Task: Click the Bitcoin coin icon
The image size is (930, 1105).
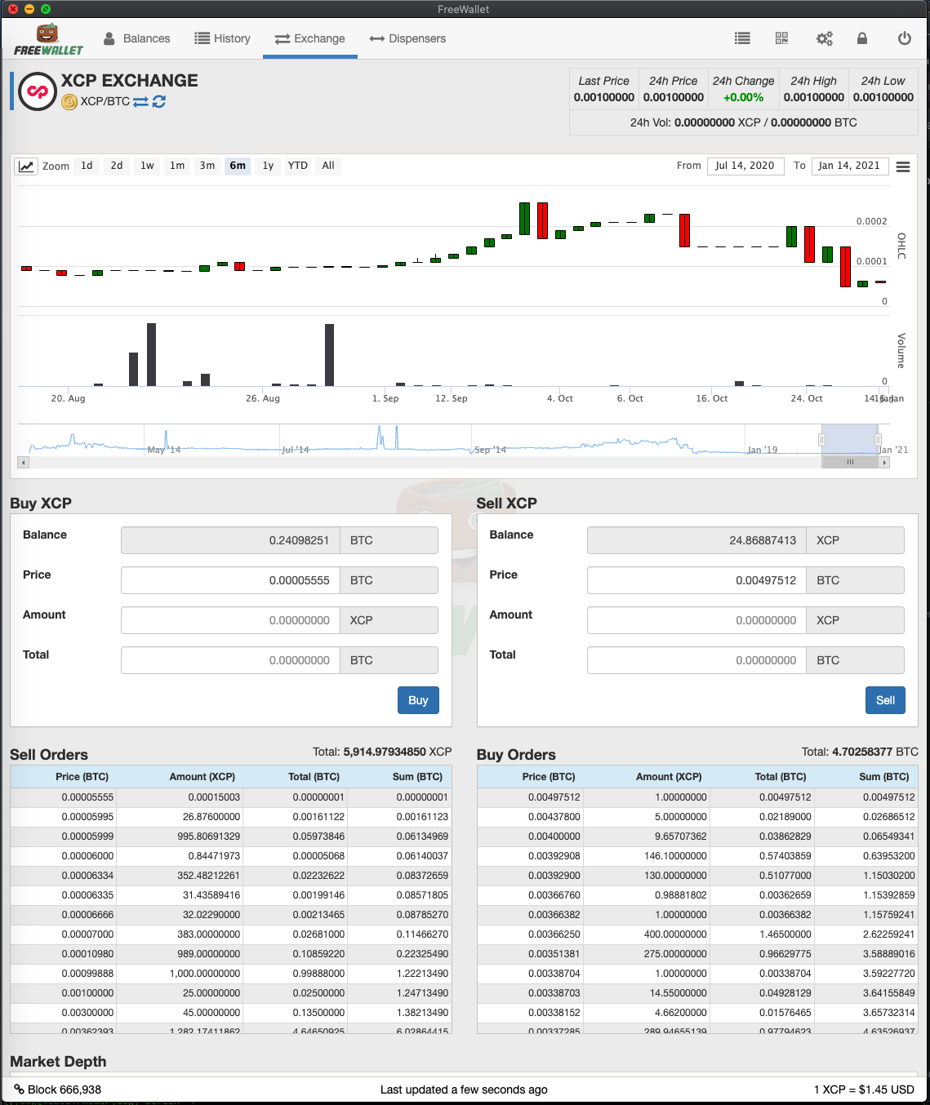Action: pyautogui.click(x=69, y=102)
